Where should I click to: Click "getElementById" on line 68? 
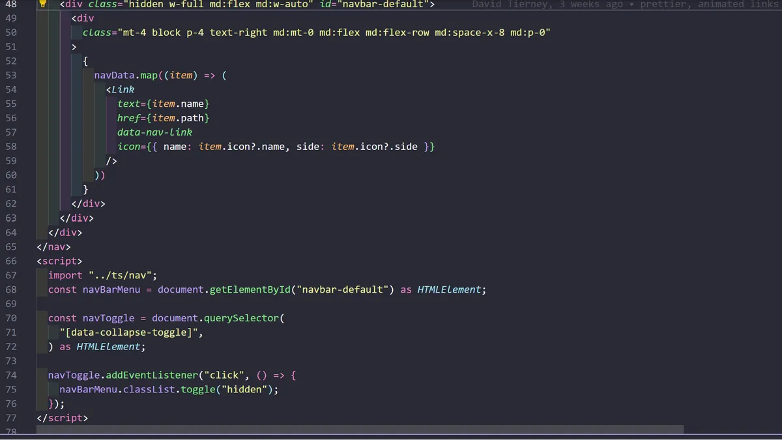[x=250, y=289]
